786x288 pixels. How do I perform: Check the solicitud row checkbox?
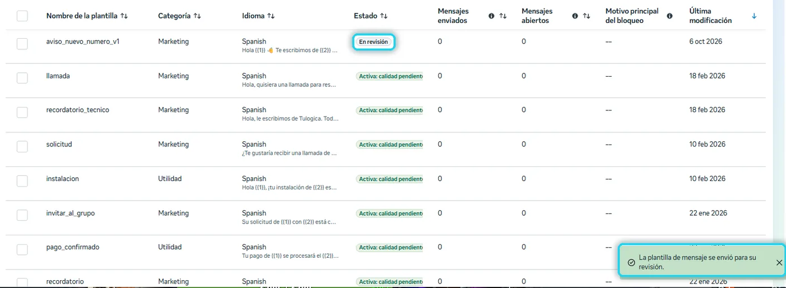tap(22, 146)
